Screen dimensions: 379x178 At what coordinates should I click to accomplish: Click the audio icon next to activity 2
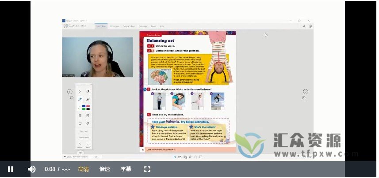pyautogui.click(x=153, y=51)
